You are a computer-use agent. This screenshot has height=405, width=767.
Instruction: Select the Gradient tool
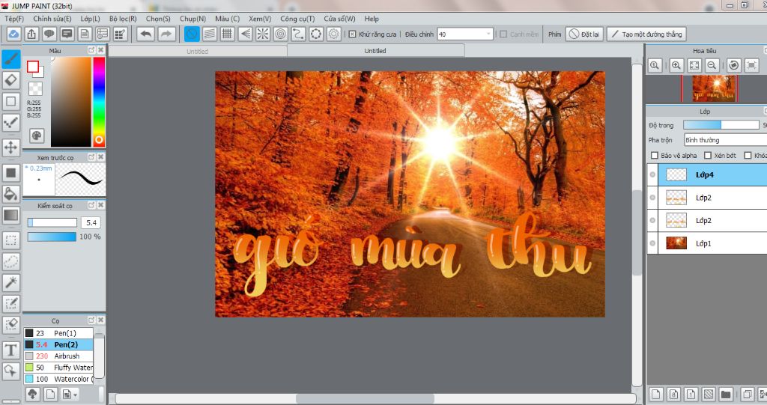click(10, 215)
